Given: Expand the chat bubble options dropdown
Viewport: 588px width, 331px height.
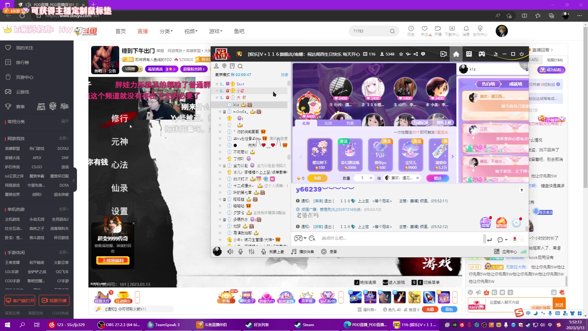Looking at the screenshot, I should [x=506, y=240].
